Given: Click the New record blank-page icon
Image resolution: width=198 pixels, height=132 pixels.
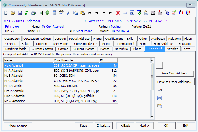Looking at the screenshot, I should tap(6, 13).
